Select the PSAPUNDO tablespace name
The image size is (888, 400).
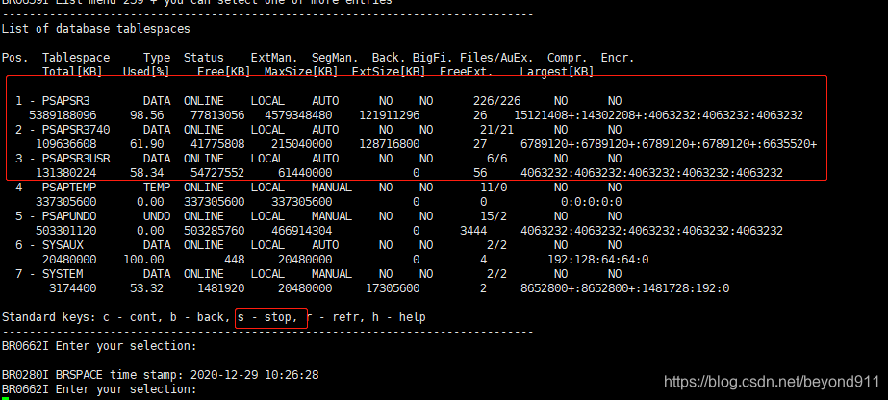pyautogui.click(x=69, y=216)
